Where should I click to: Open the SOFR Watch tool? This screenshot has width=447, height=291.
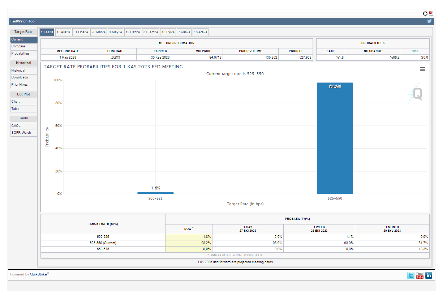24,133
